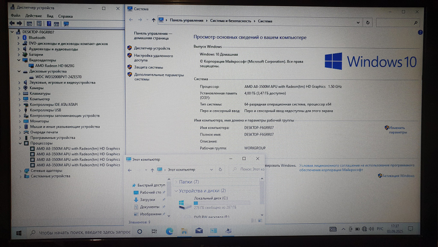Viewport: 438px width, 247px height.
Task: Go to Панель управления домашняя страница
Action: pos(153,36)
